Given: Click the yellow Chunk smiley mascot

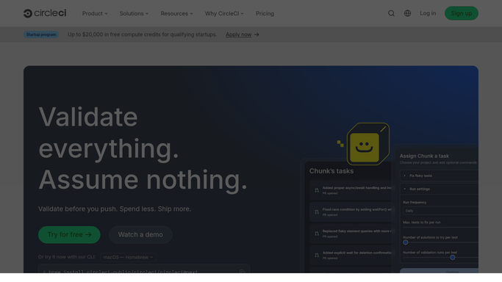Looking at the screenshot, I should pos(367,144).
